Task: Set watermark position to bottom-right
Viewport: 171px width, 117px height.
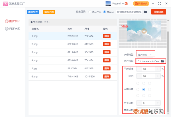Action: pyautogui.click(x=150, y=95)
